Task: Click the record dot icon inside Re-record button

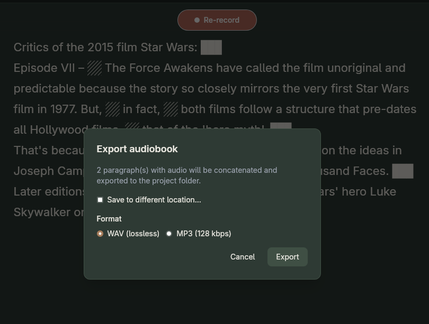Action: point(197,20)
